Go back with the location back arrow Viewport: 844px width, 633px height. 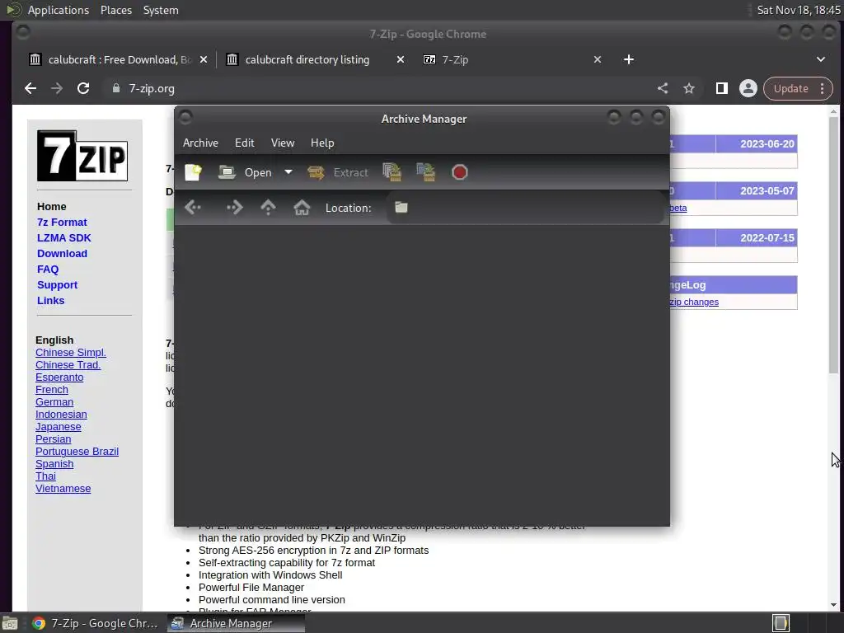click(x=193, y=207)
